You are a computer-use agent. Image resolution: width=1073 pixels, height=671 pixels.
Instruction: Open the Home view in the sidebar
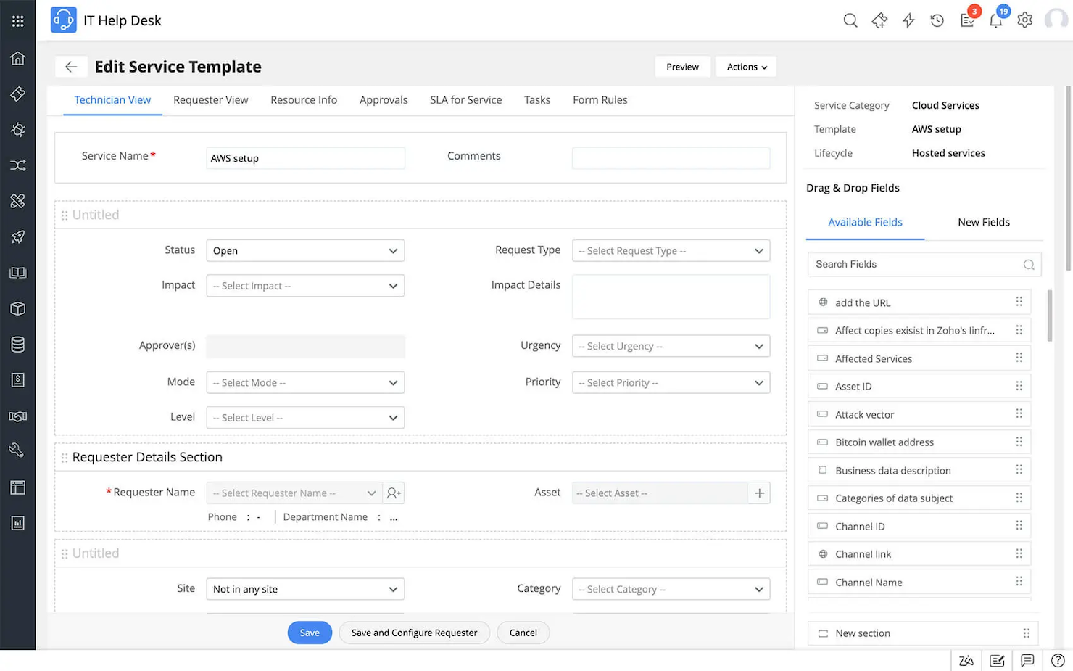point(17,58)
